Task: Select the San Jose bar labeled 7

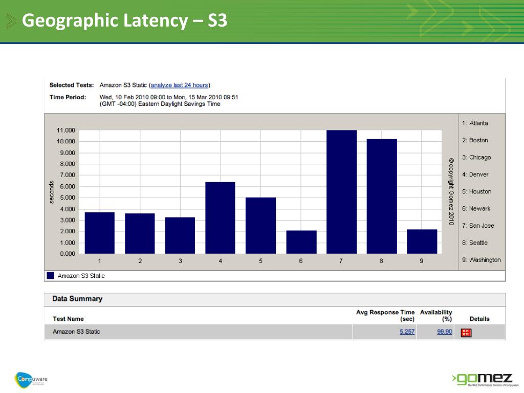Action: tap(341, 192)
